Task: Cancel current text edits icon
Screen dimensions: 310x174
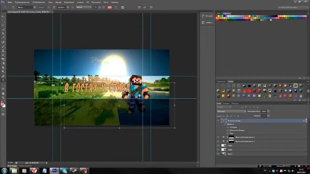Action: pyautogui.click(x=139, y=7)
